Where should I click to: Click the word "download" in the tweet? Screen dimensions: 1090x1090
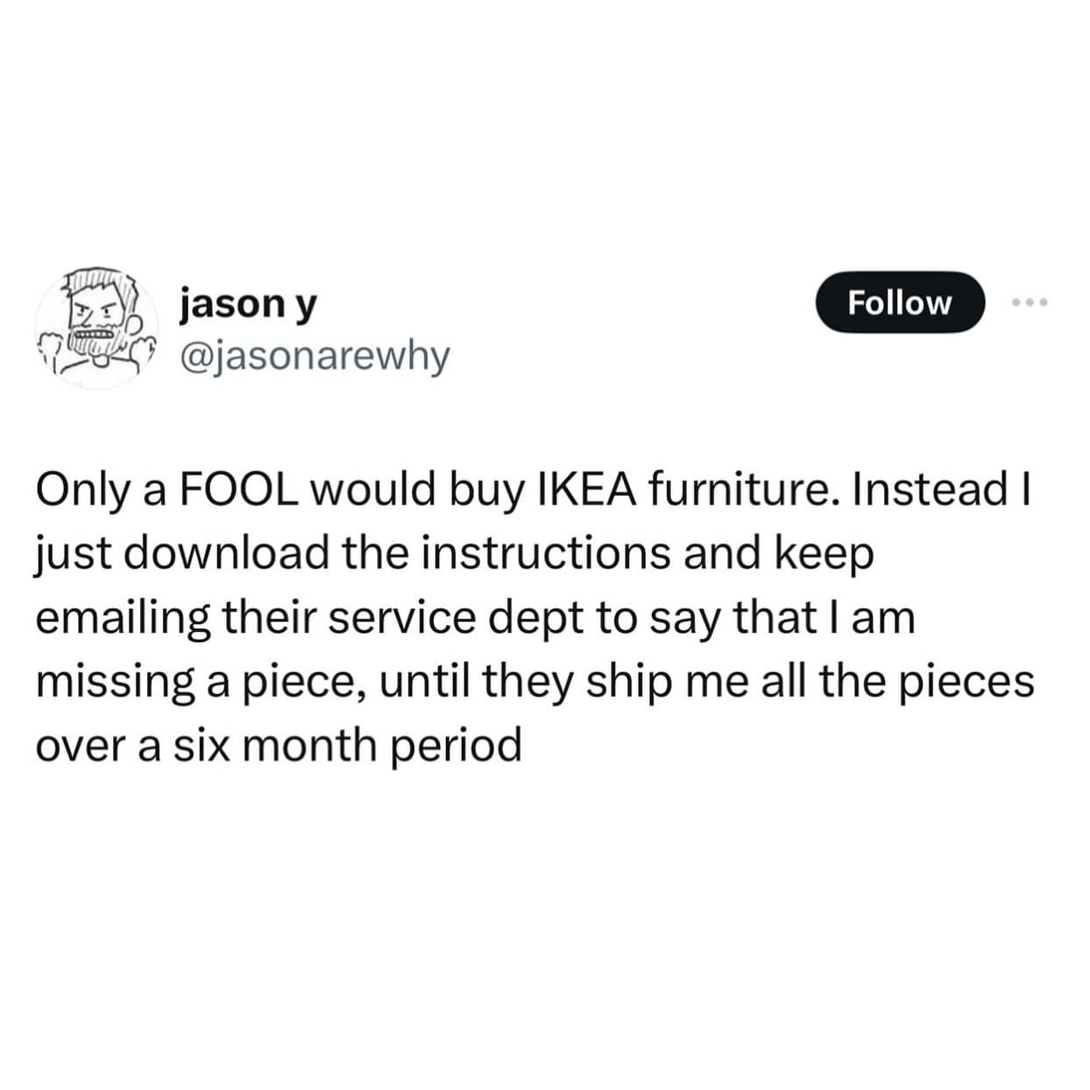click(x=234, y=553)
